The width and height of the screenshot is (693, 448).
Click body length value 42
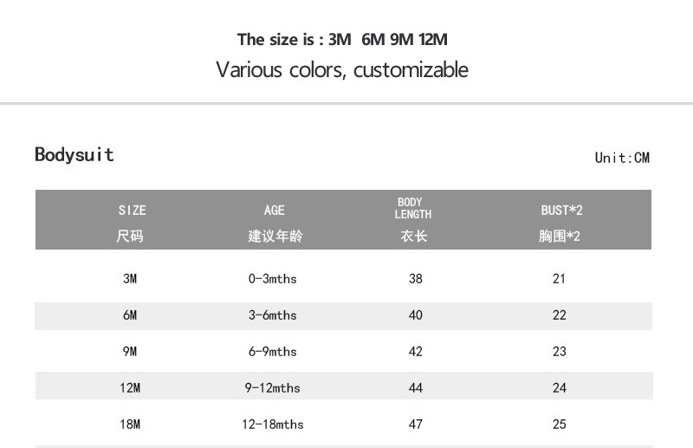click(x=416, y=352)
